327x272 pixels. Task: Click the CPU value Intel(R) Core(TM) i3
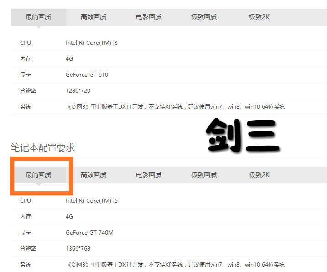[x=92, y=43]
